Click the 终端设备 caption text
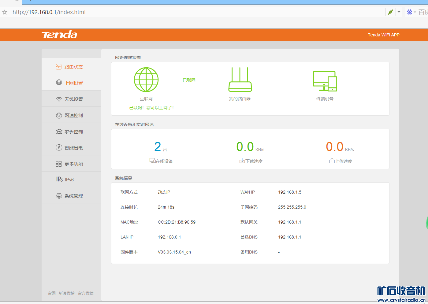The height and width of the screenshot is (304, 428). click(325, 99)
